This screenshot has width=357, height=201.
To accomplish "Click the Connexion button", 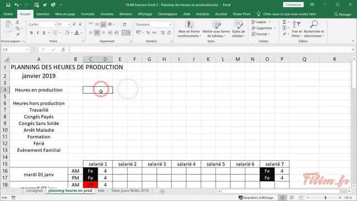I will click(x=293, y=4).
